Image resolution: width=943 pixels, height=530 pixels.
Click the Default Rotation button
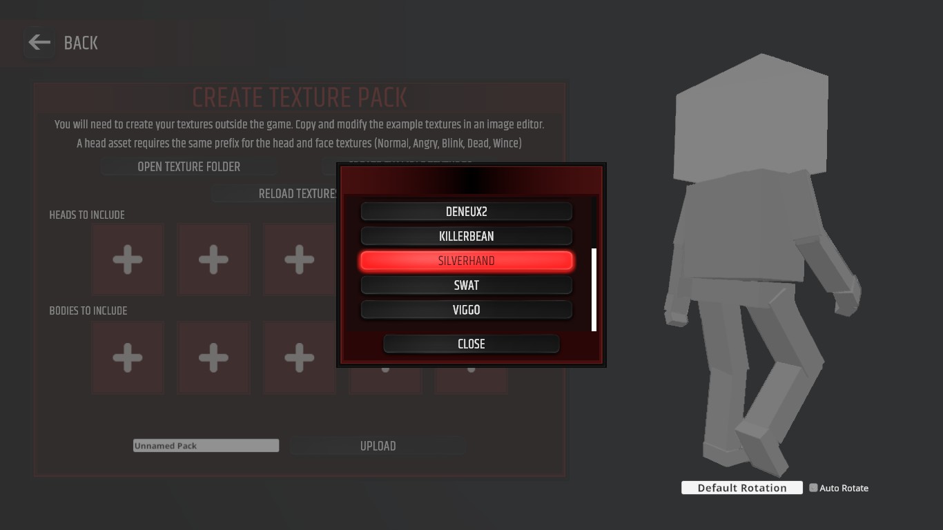tap(742, 488)
